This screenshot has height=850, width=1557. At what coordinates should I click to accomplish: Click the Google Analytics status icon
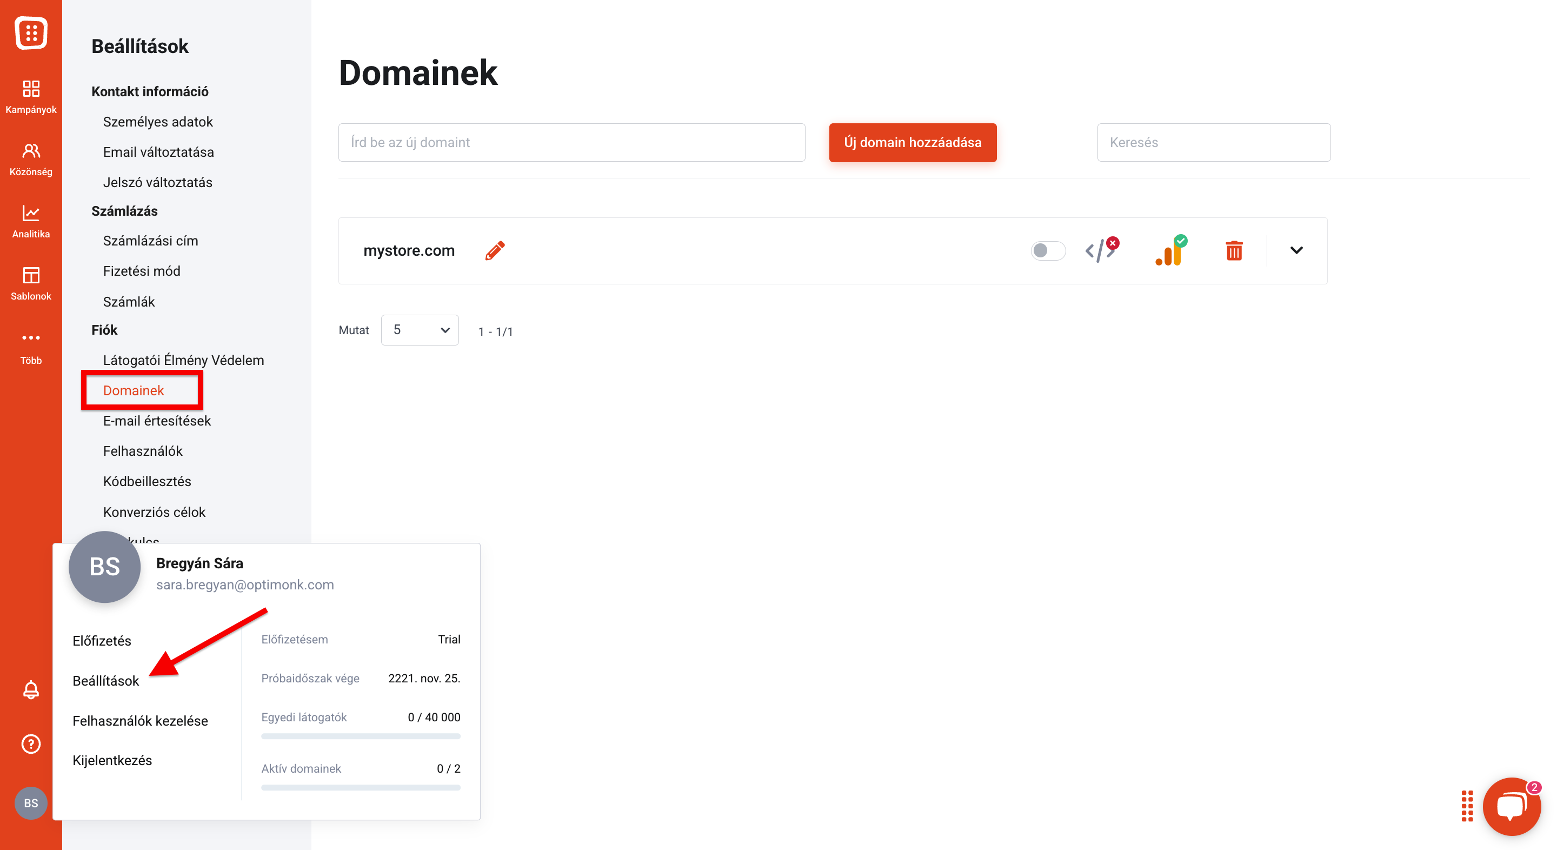click(x=1170, y=250)
